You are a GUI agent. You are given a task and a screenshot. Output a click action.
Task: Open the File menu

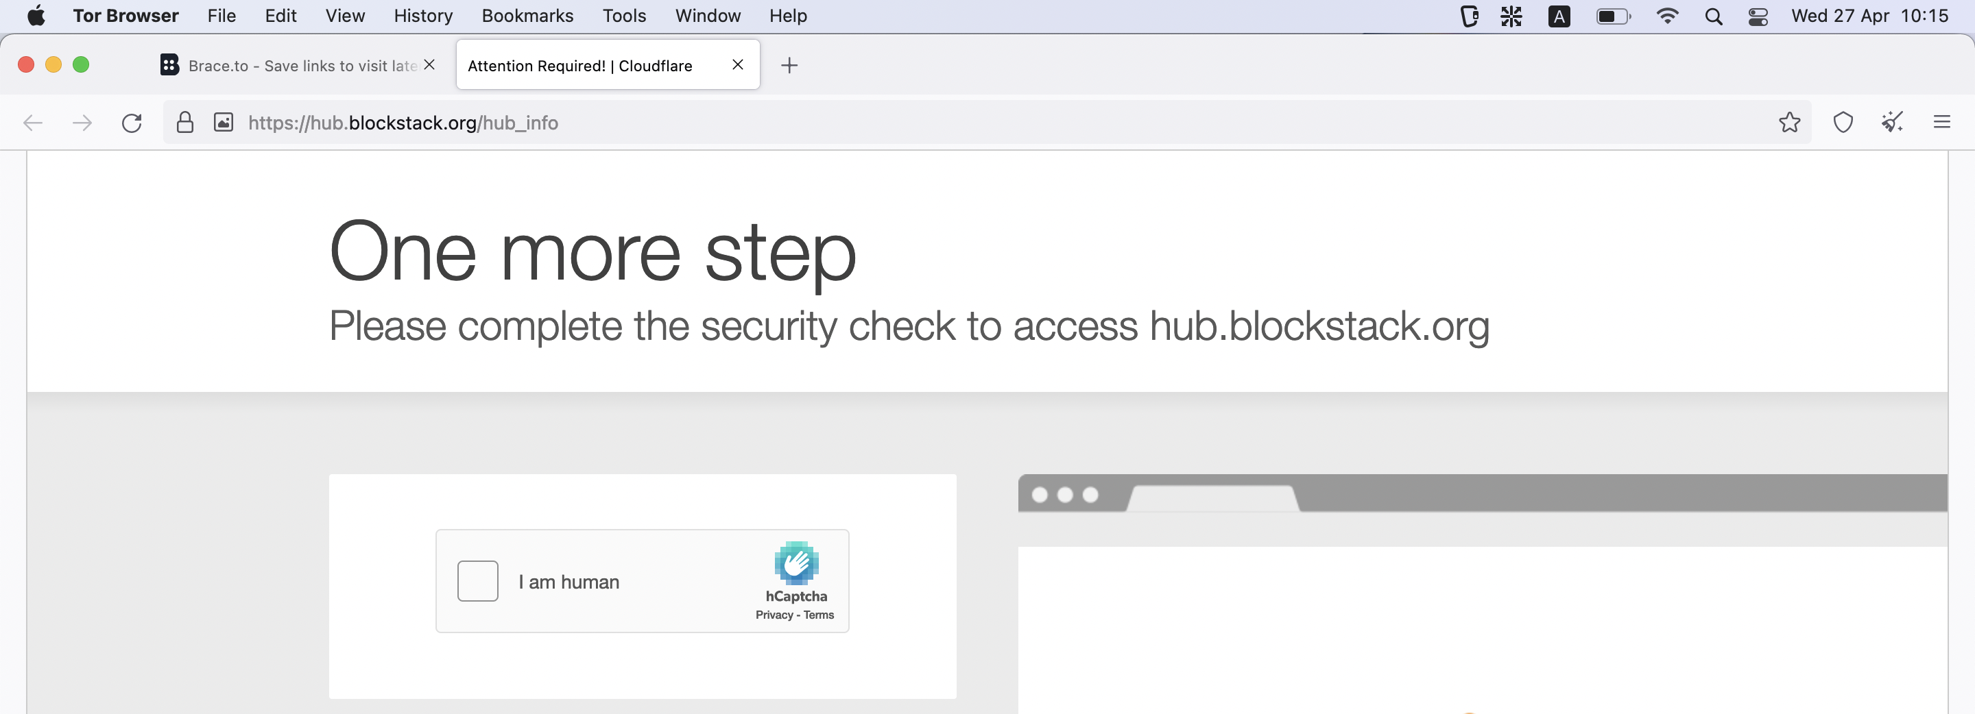click(x=222, y=15)
